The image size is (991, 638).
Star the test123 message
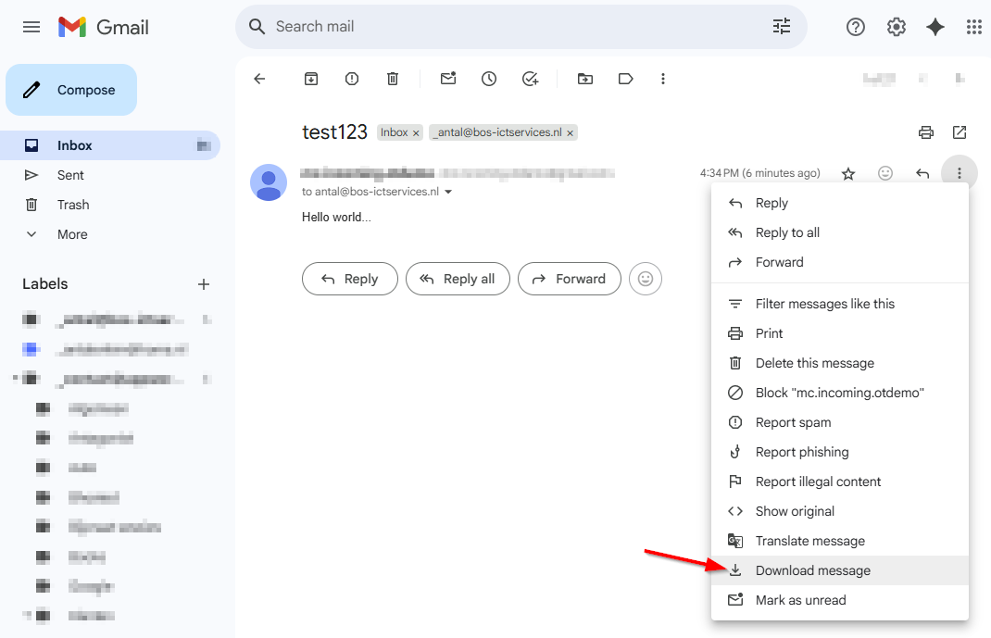[847, 173]
